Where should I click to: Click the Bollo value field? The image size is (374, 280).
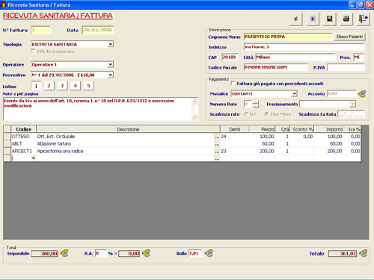pyautogui.click(x=195, y=253)
